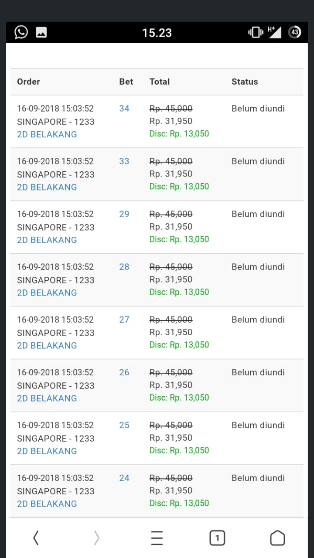314x558 pixels.
Task: Go to browser home page icon
Action: pyautogui.click(x=277, y=538)
